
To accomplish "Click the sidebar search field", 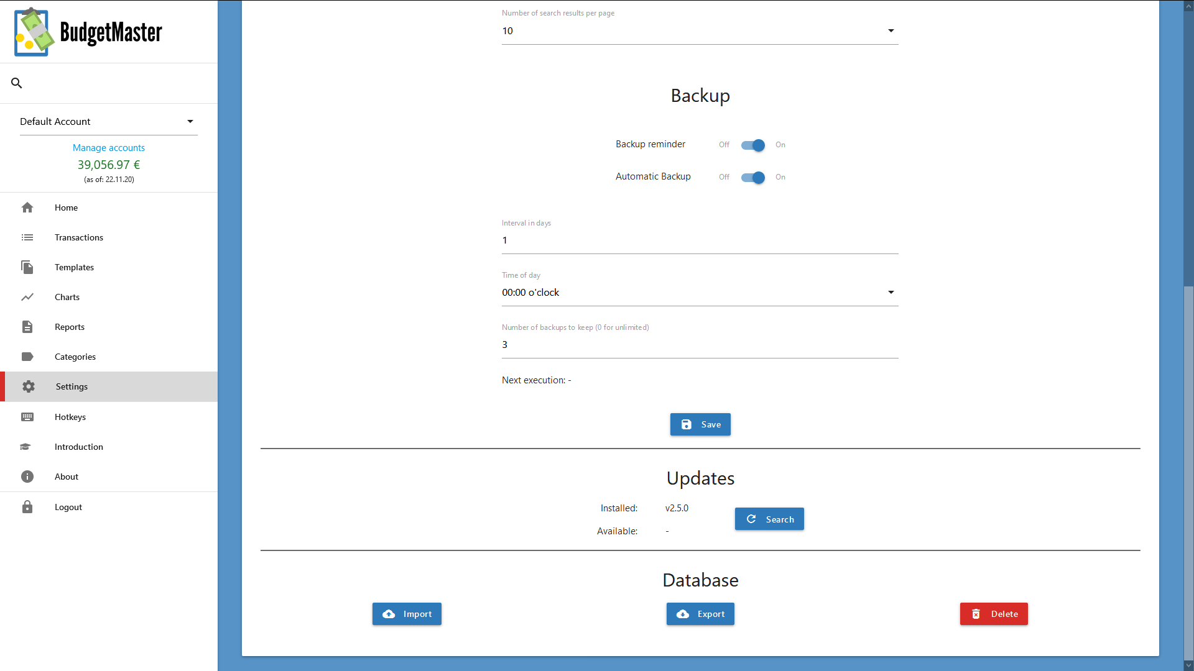I will tap(109, 83).
